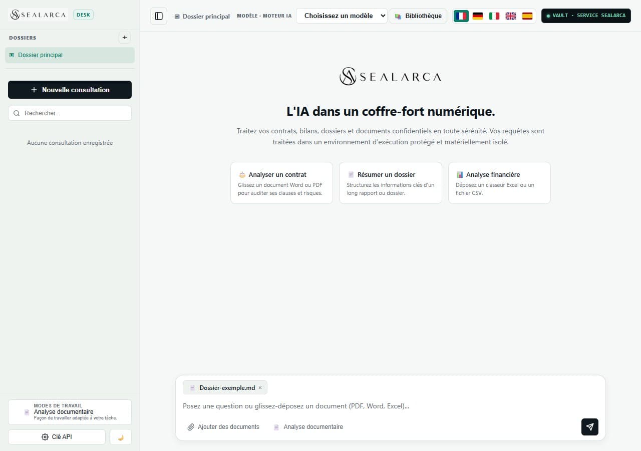Switch language to Spanish flag
Screen dimensions: 641x451
pos(527,16)
